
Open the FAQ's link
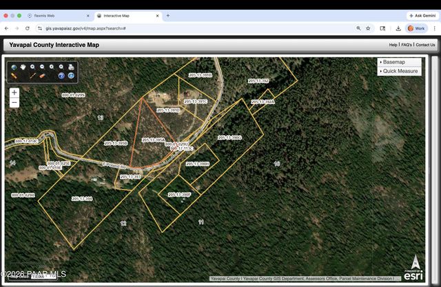pyautogui.click(x=407, y=45)
